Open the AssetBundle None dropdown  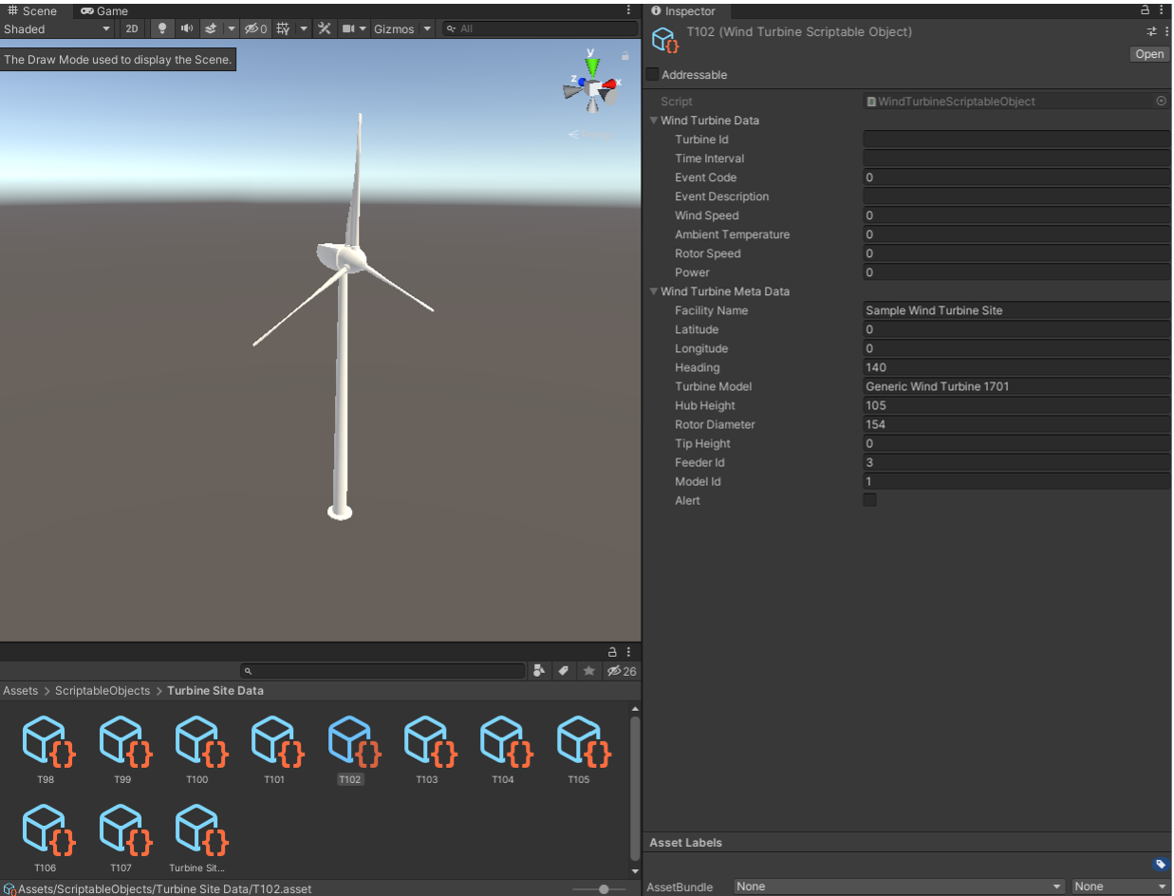coord(899,887)
